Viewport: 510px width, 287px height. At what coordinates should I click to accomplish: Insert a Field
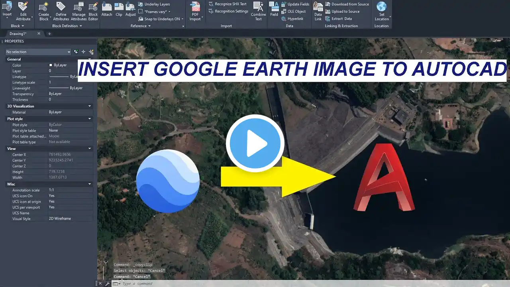click(274, 9)
